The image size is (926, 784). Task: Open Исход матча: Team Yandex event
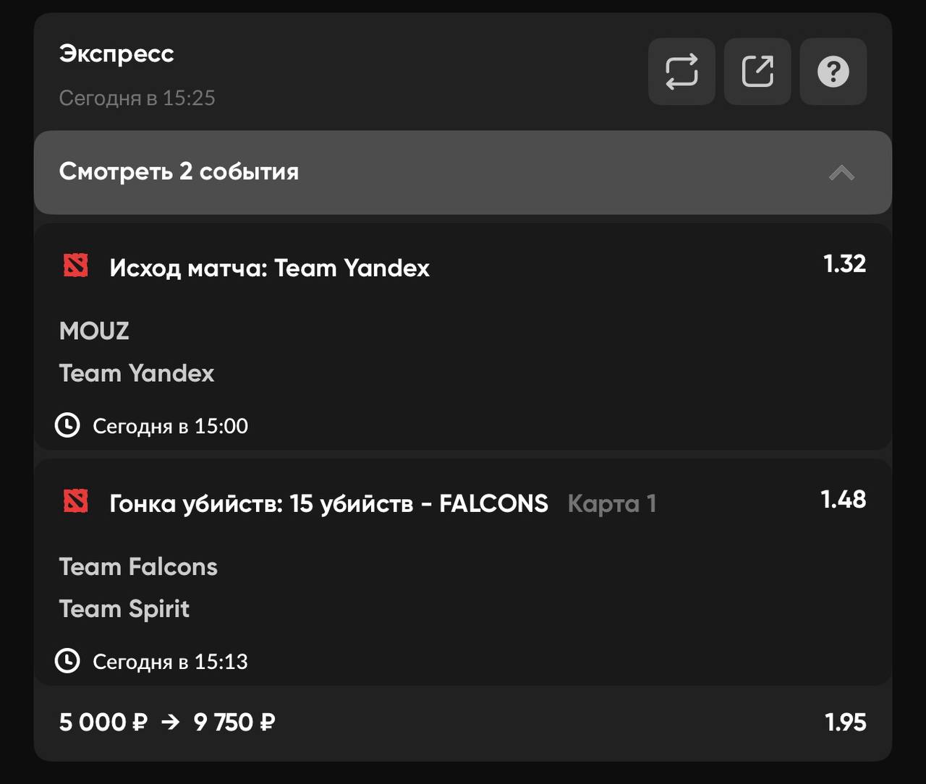[x=269, y=268]
